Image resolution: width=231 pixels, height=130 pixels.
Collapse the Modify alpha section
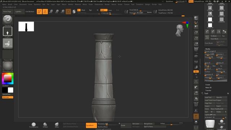click(x=208, y=49)
